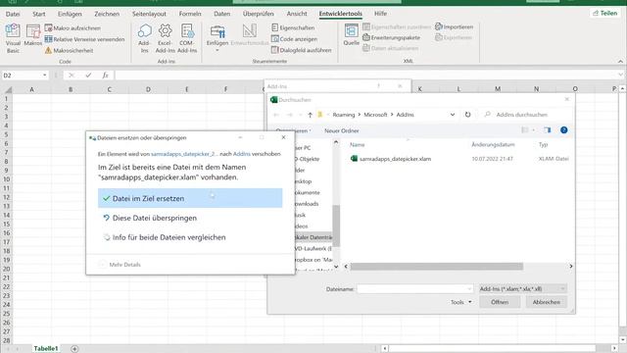
Task: Go up one folder in Durchsuchen dialog
Action: (310, 115)
